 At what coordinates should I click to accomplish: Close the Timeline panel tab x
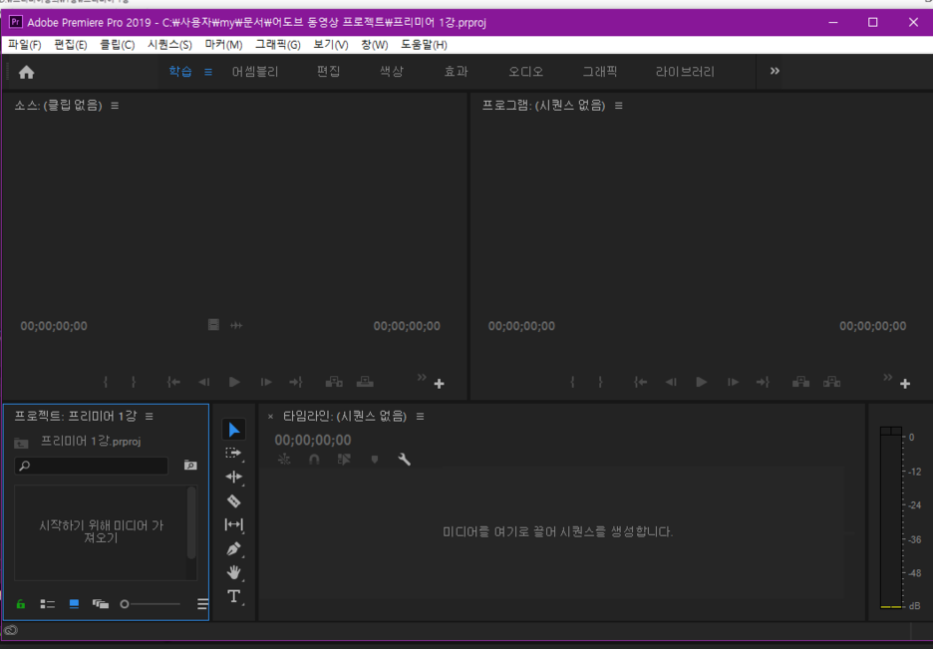point(270,417)
